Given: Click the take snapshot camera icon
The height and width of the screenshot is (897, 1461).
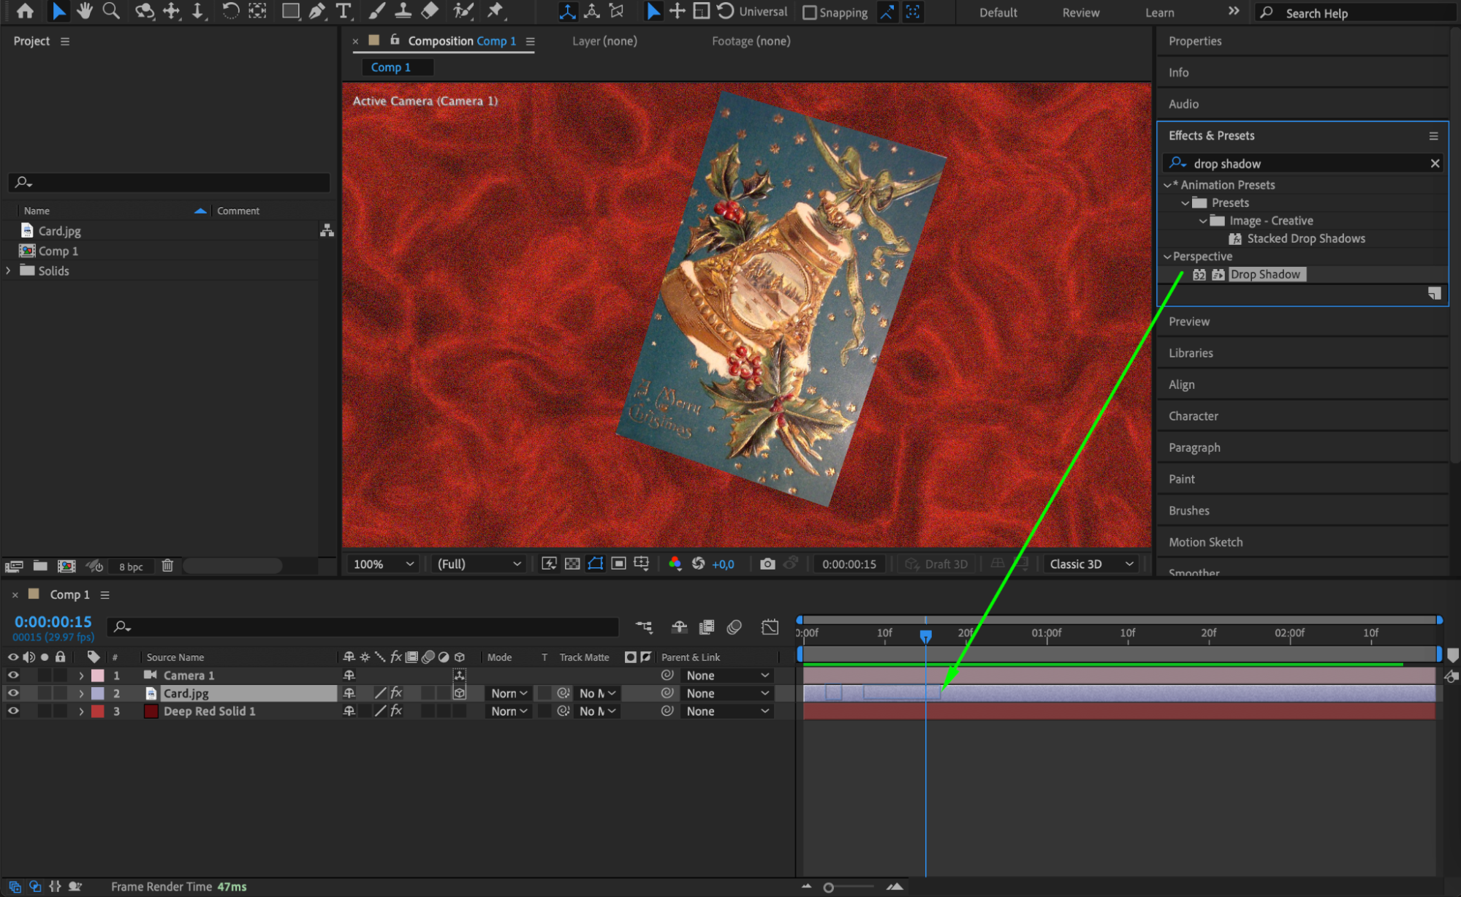Looking at the screenshot, I should 767,564.
